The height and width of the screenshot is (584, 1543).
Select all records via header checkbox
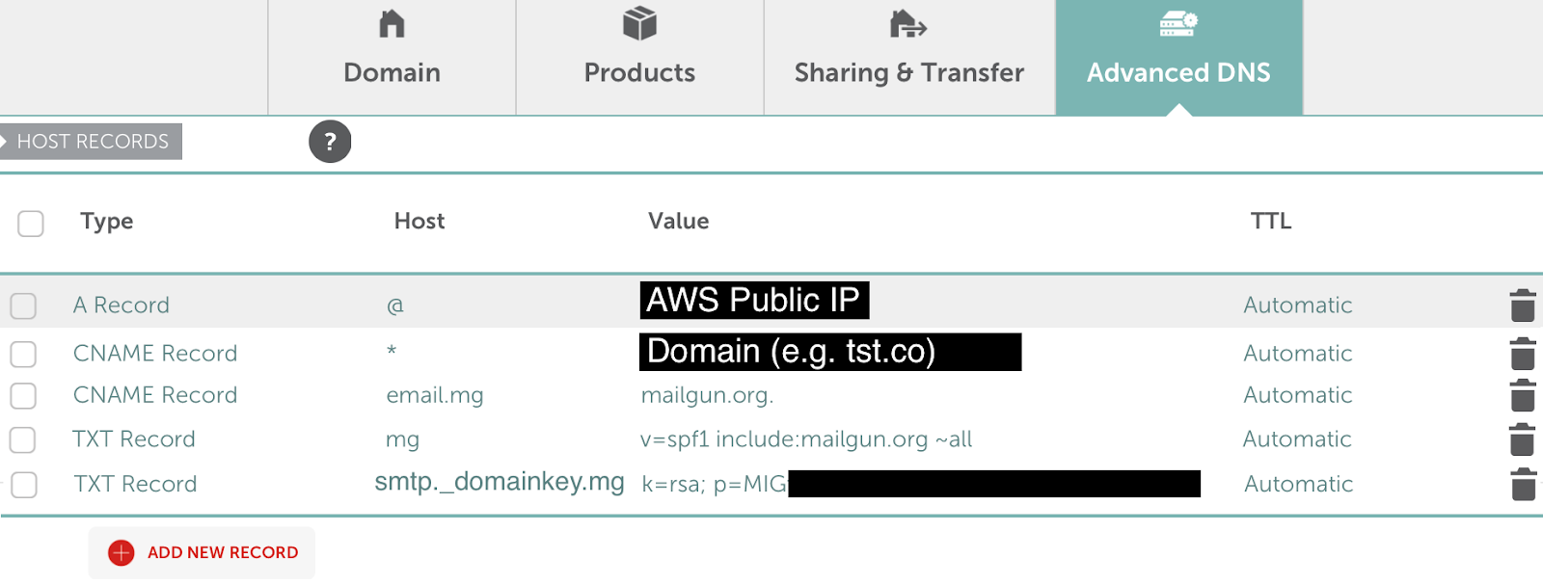click(x=30, y=223)
